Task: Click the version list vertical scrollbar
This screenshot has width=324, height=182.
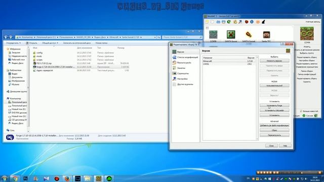Action: pyautogui.click(x=257, y=98)
